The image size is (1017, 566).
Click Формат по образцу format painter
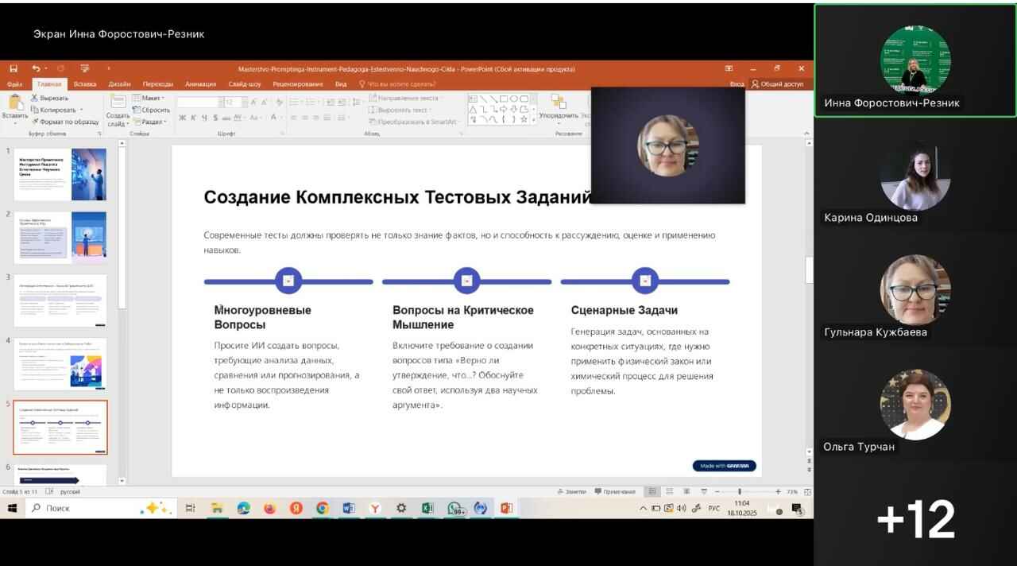[x=69, y=122]
